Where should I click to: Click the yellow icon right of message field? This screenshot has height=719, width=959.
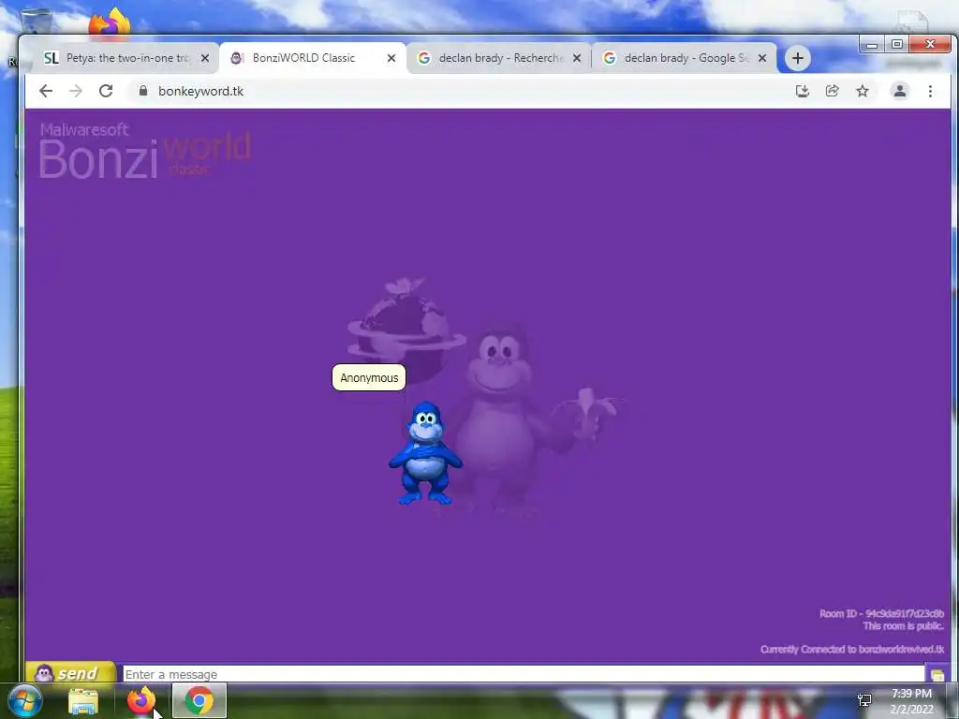[x=937, y=674]
